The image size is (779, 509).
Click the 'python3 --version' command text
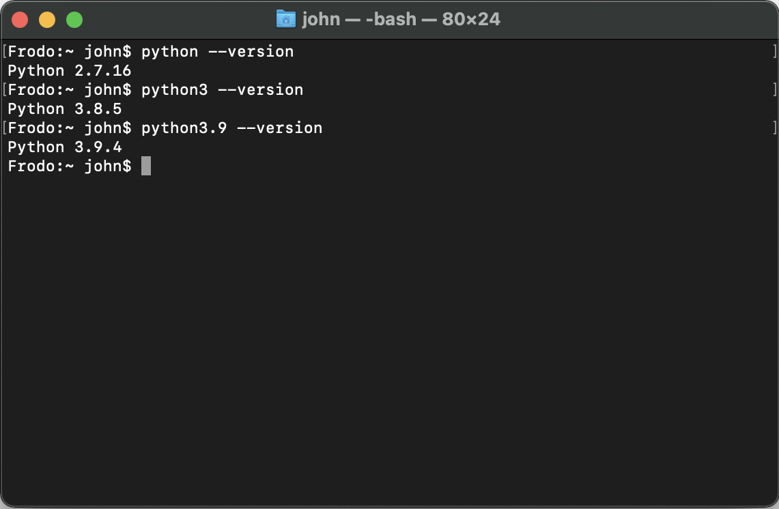coord(222,90)
